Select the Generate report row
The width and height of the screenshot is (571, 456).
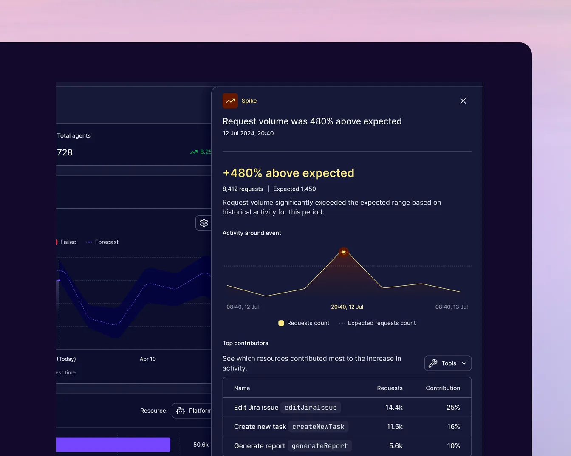(x=347, y=446)
